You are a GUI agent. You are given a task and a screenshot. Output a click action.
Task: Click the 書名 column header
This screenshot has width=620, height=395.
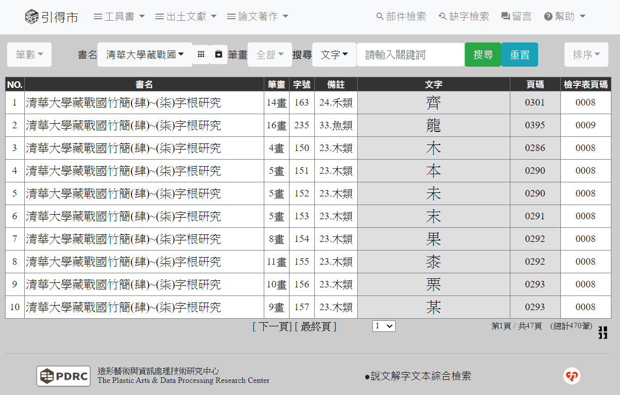click(144, 84)
